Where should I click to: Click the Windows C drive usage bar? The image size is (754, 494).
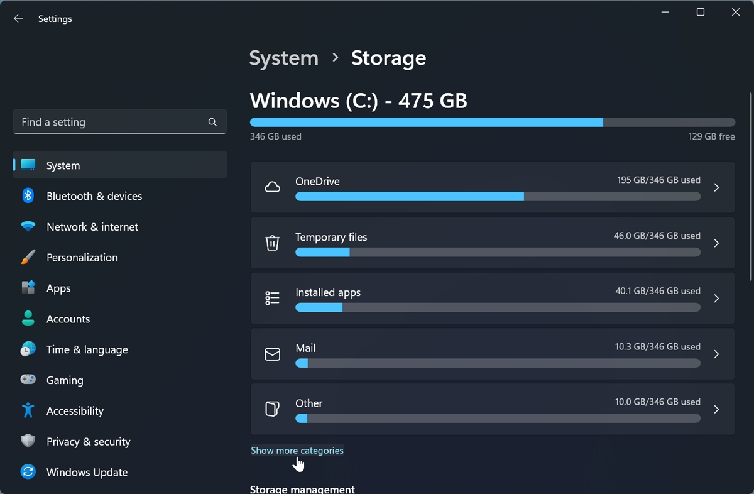click(x=492, y=122)
